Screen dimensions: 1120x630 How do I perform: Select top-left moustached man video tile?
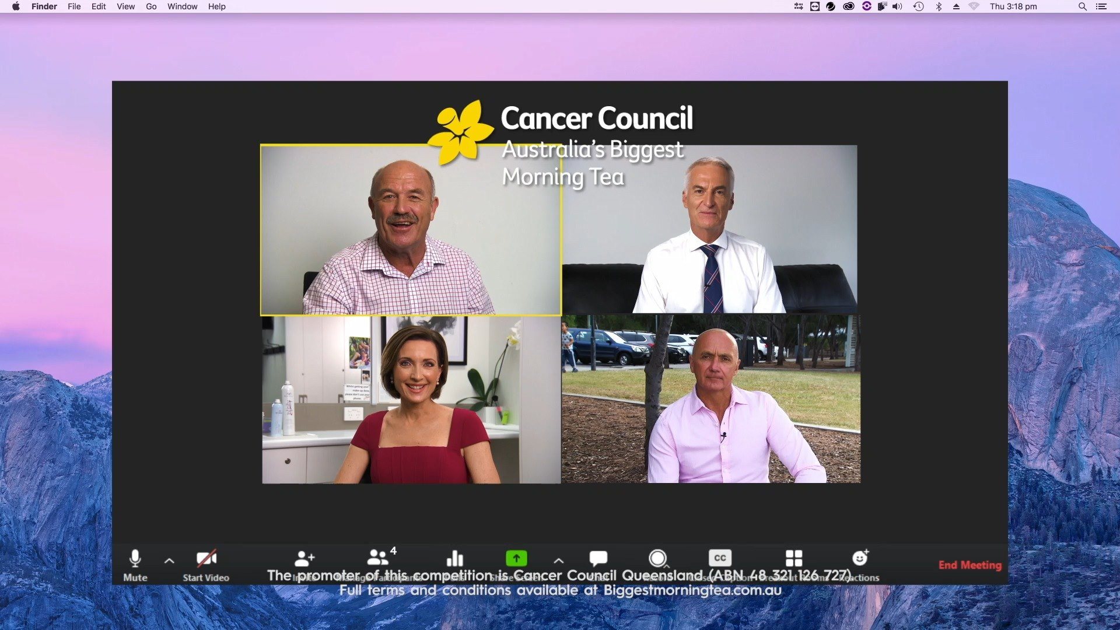tap(411, 230)
